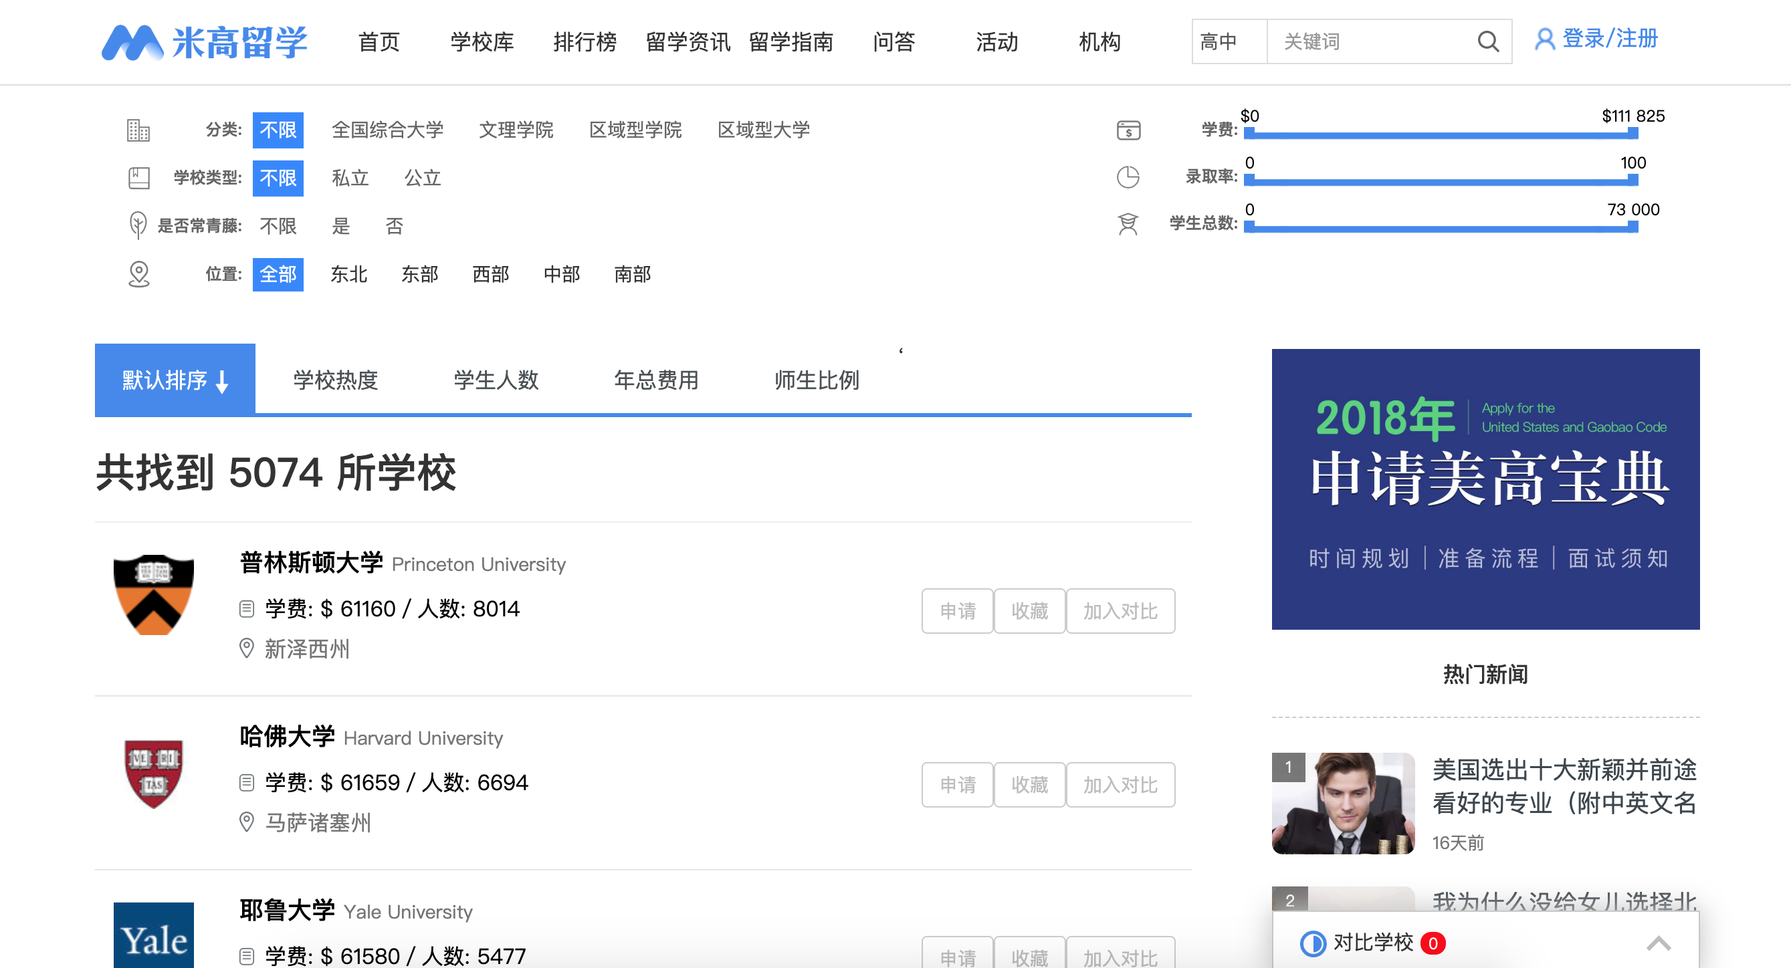Filter by 区域型学院

(635, 130)
